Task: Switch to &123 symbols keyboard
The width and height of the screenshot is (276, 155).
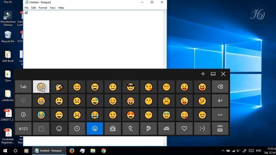Action: pyautogui.click(x=23, y=129)
